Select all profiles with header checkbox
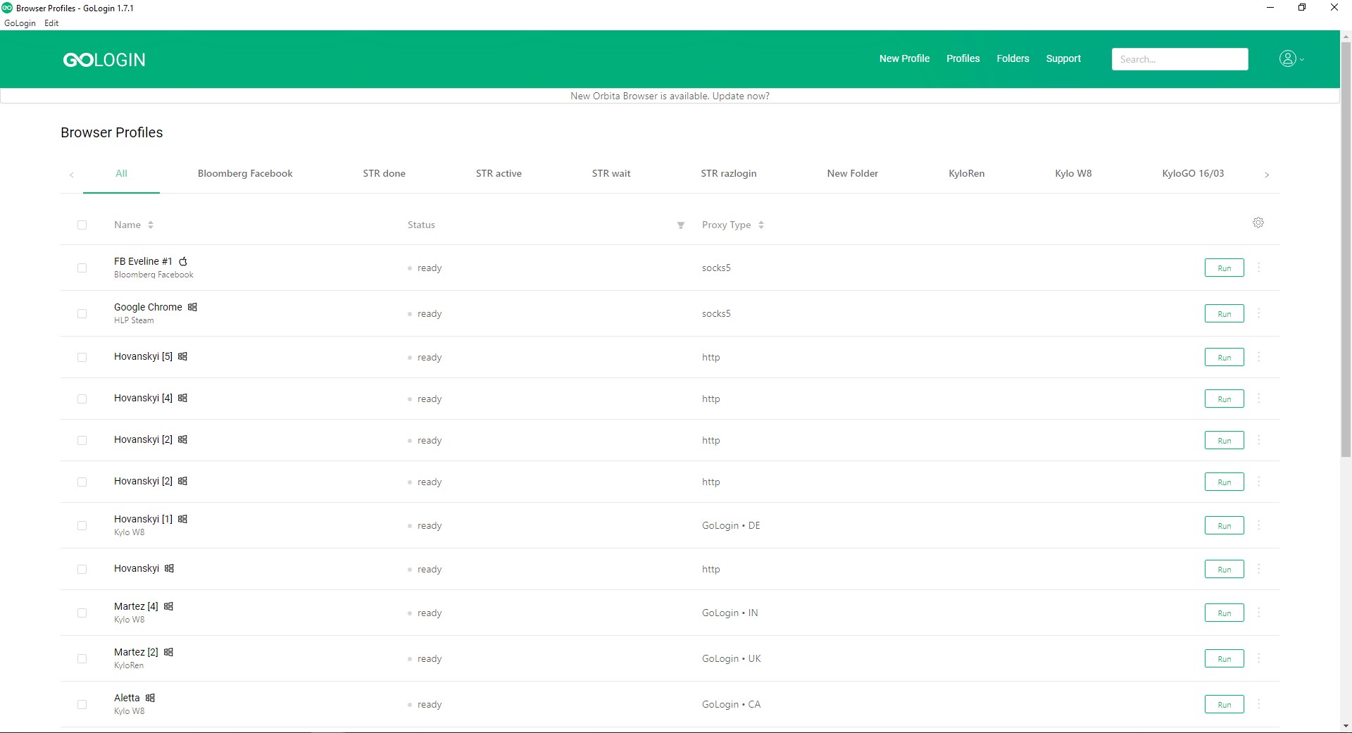The width and height of the screenshot is (1352, 733). tap(82, 225)
